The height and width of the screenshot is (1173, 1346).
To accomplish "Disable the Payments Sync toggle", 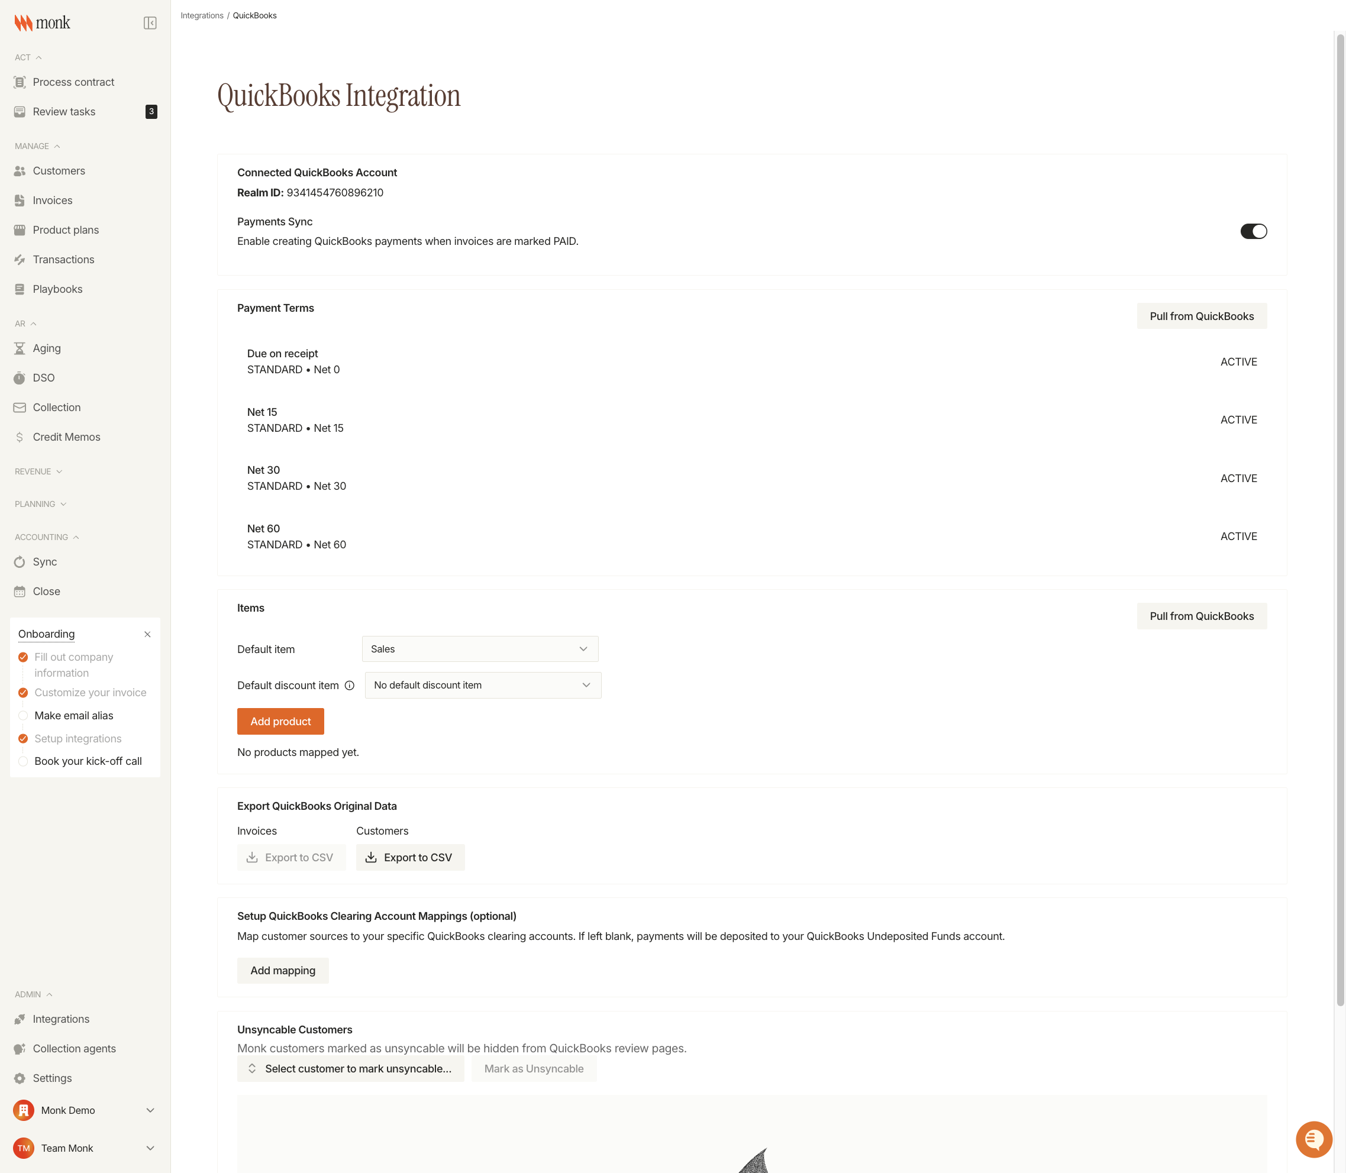I will pyautogui.click(x=1254, y=231).
